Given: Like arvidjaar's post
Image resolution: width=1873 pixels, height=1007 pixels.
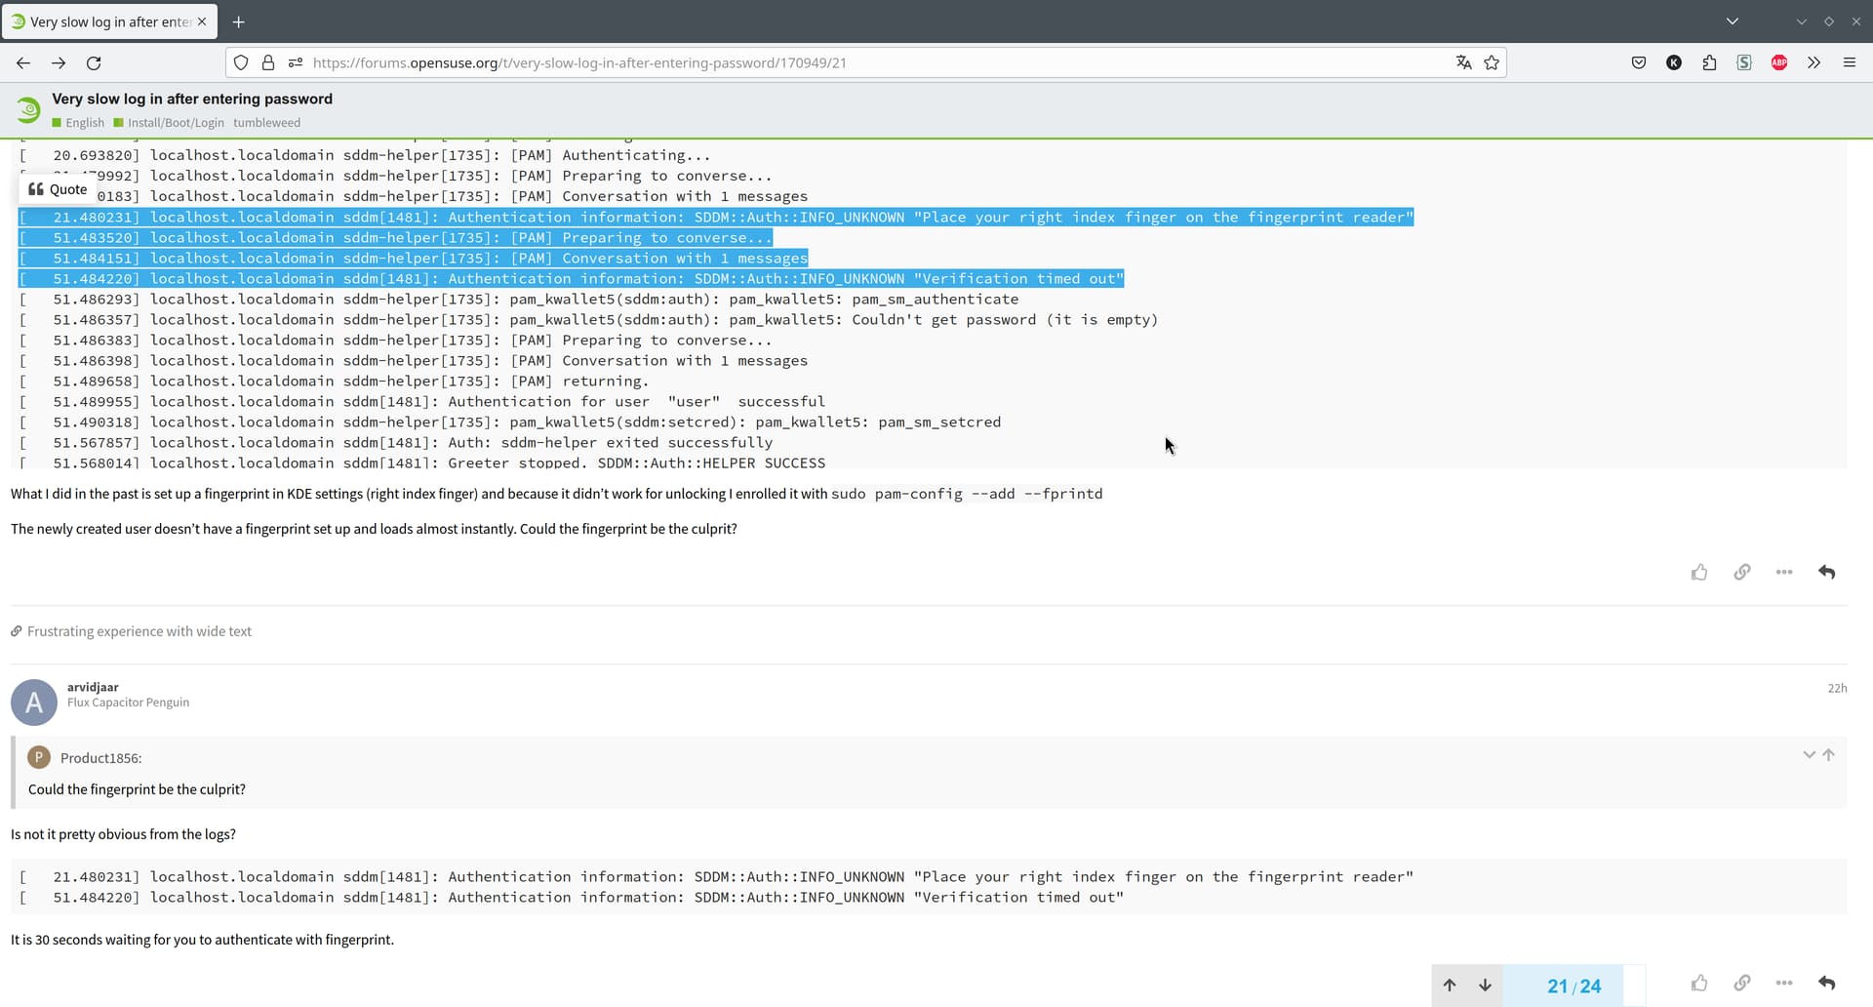Looking at the screenshot, I should tap(1699, 983).
